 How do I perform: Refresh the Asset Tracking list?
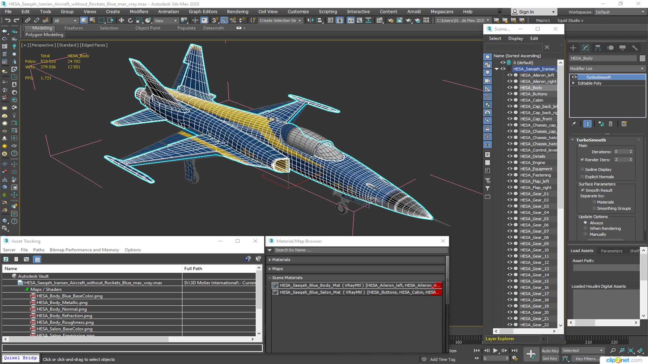point(6,259)
